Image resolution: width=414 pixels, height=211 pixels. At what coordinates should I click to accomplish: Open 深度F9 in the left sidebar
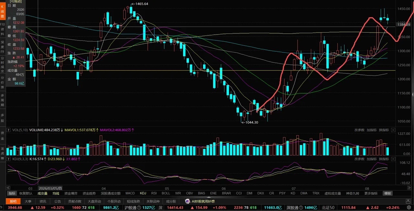click(x=3, y=47)
